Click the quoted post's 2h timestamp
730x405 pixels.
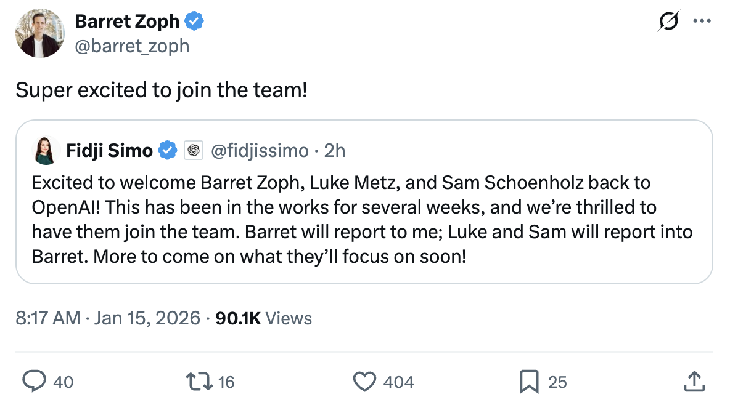click(335, 151)
